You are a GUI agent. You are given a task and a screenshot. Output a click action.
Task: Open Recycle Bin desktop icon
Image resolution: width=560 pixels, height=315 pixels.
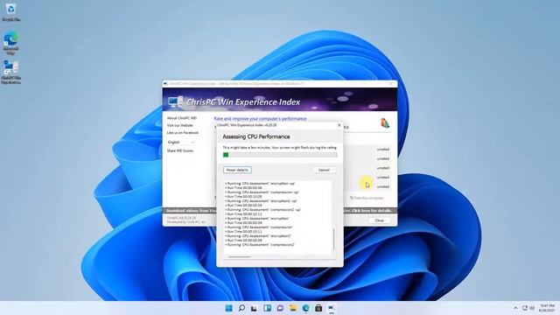tap(10, 11)
